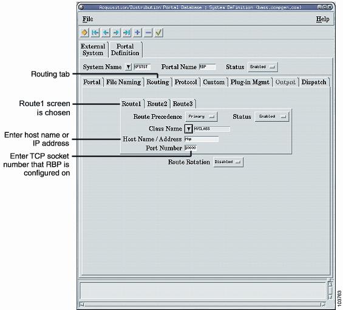Open the System Name dropdown arrow
Image resolution: width=343 pixels, height=310 pixels.
[129, 67]
